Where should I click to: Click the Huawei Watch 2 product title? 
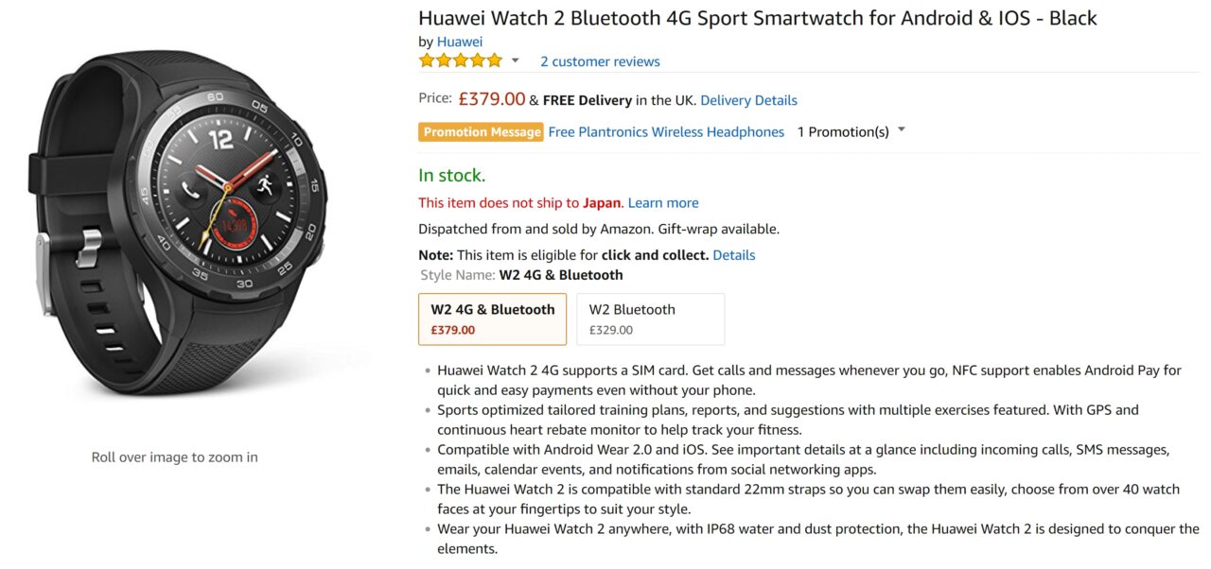pos(757,18)
